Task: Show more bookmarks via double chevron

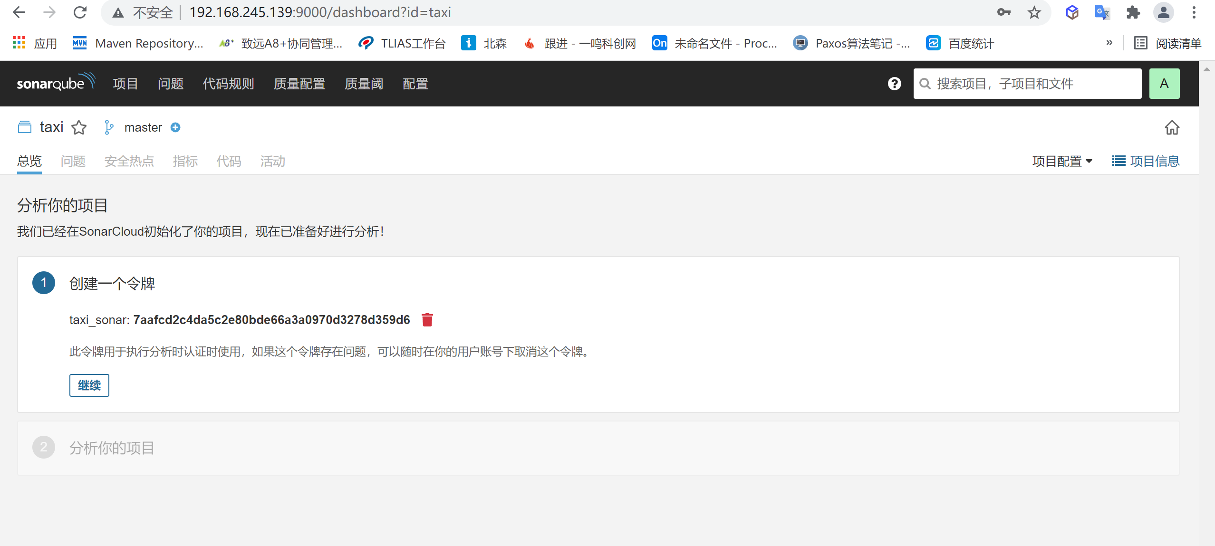Action: click(1109, 43)
